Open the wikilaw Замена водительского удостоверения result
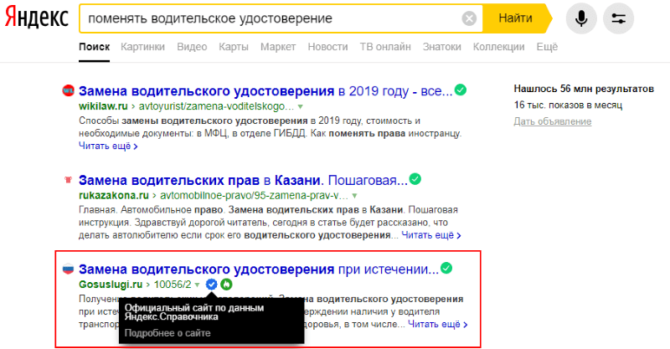The width and height of the screenshot is (670, 349). [x=265, y=91]
